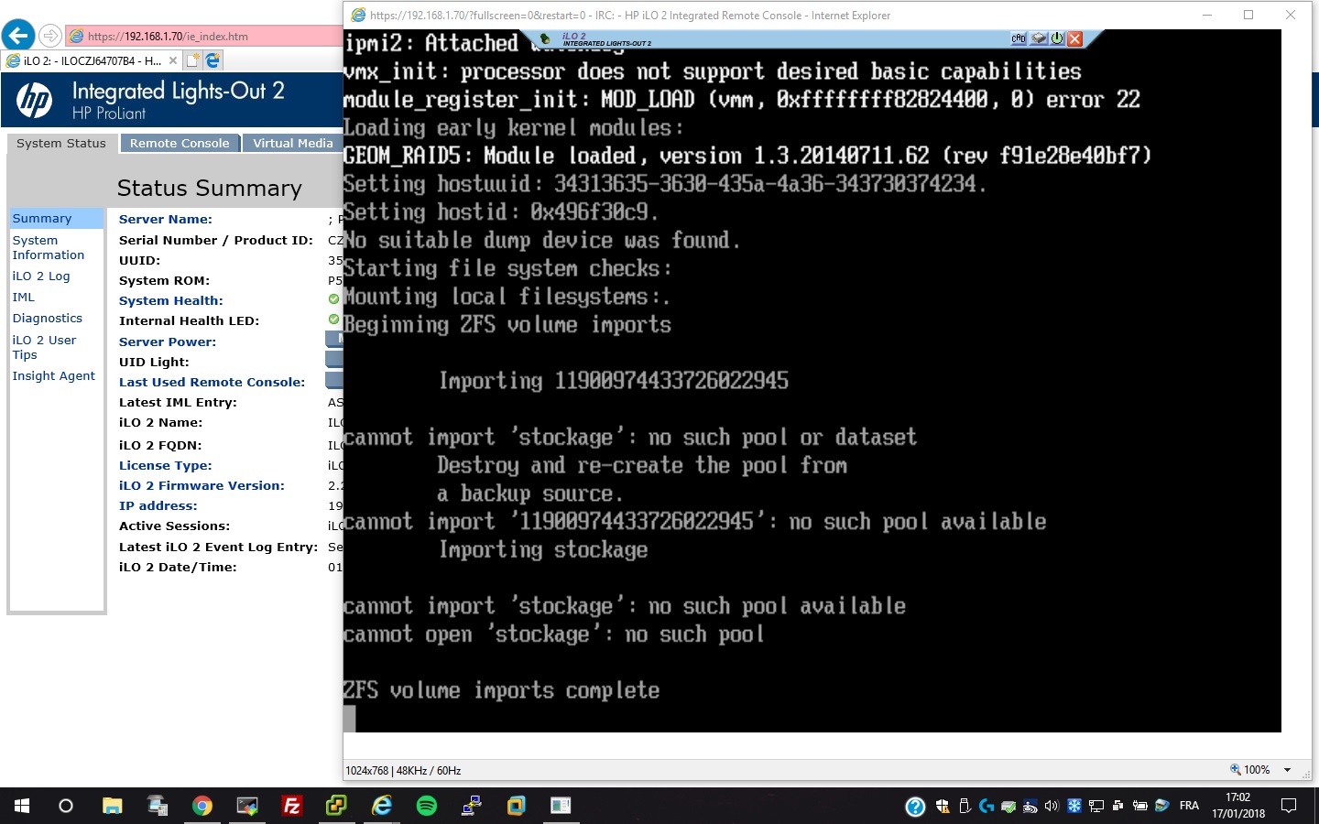Open VMware Workstation icon on the taskbar
Viewport: 1319px width, 824px height.
(x=517, y=806)
